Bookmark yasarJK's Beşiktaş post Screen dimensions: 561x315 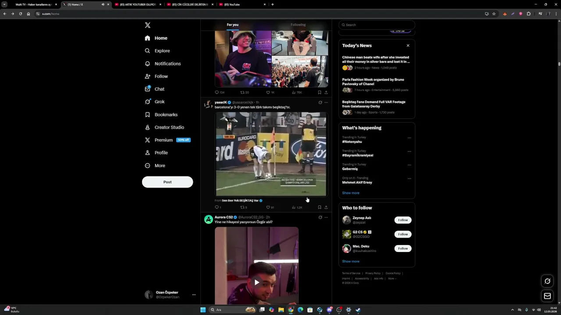click(320, 207)
